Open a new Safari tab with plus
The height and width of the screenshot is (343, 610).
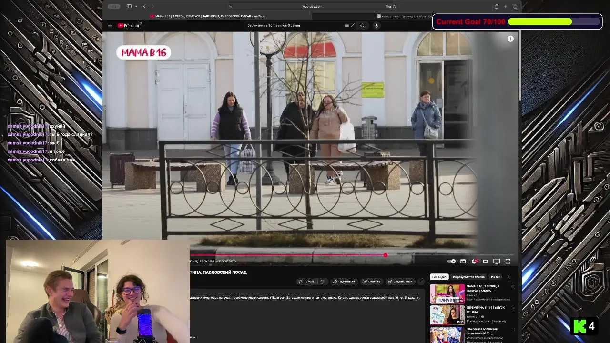[x=506, y=6]
